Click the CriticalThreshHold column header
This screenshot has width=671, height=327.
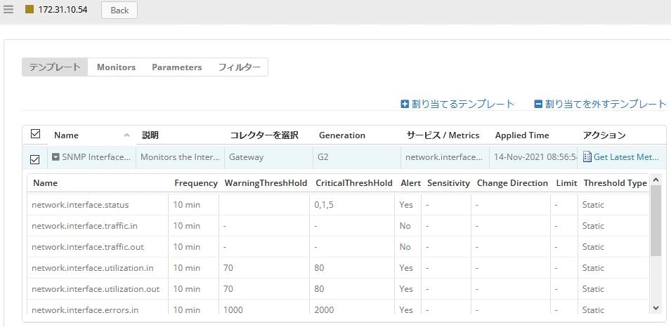coord(354,183)
